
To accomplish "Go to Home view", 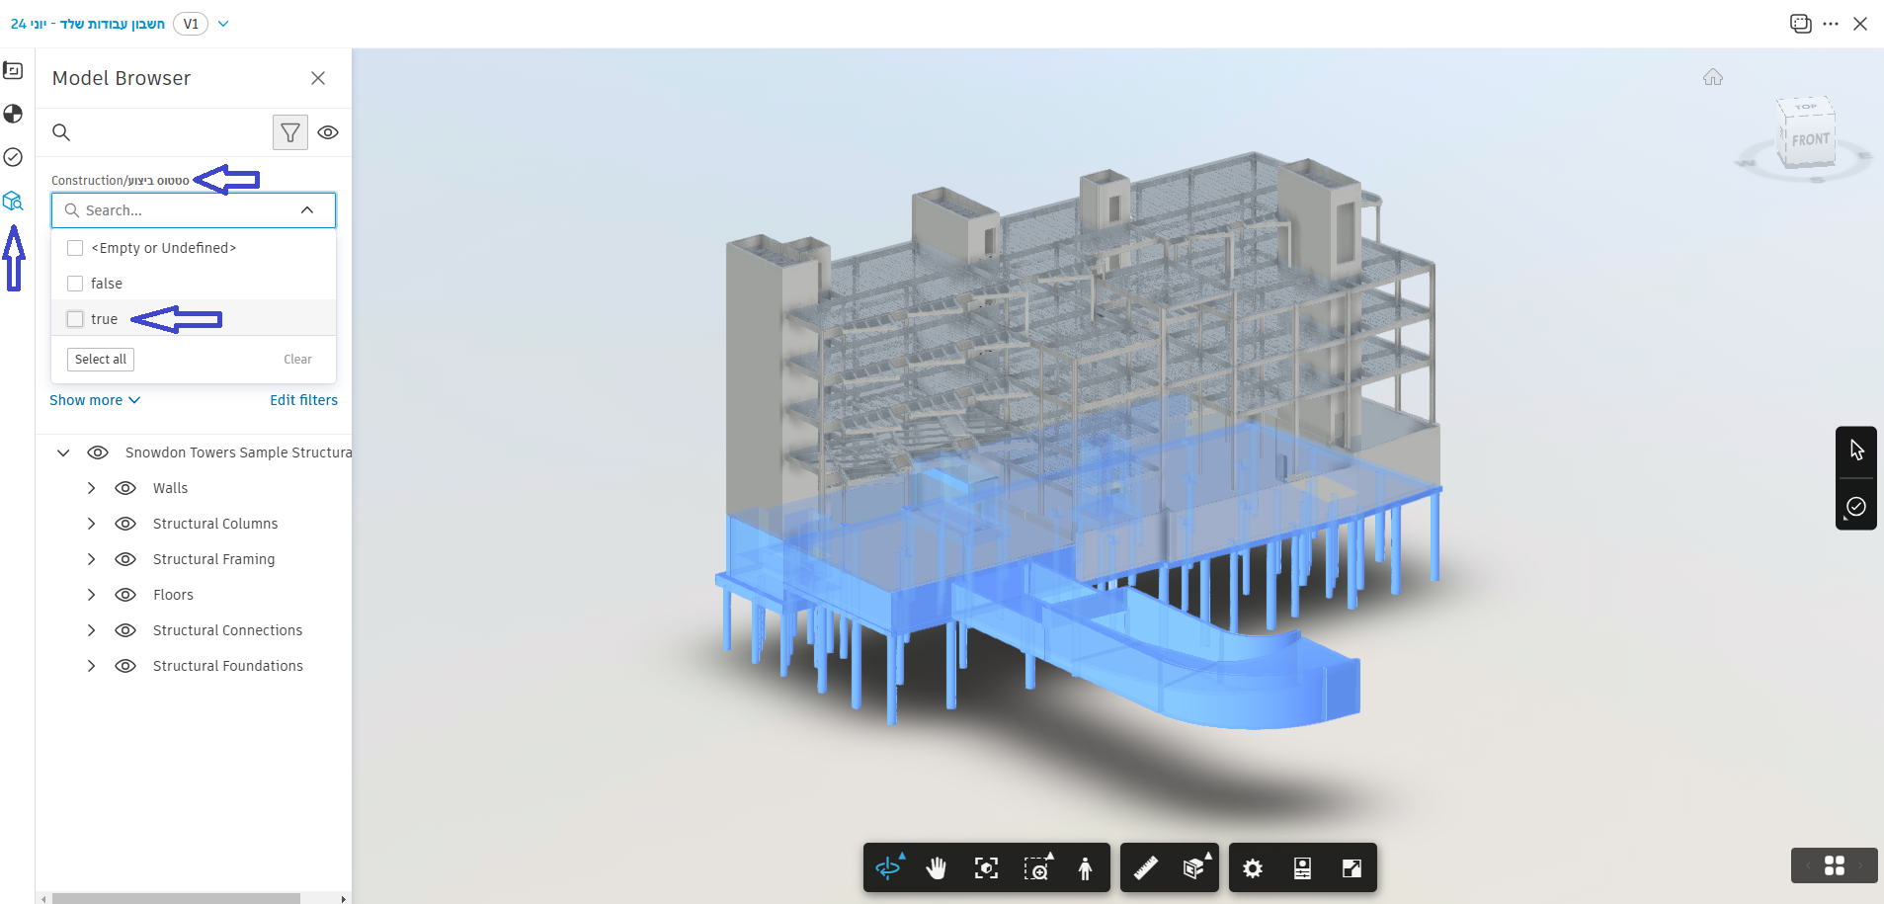I will click(1713, 77).
